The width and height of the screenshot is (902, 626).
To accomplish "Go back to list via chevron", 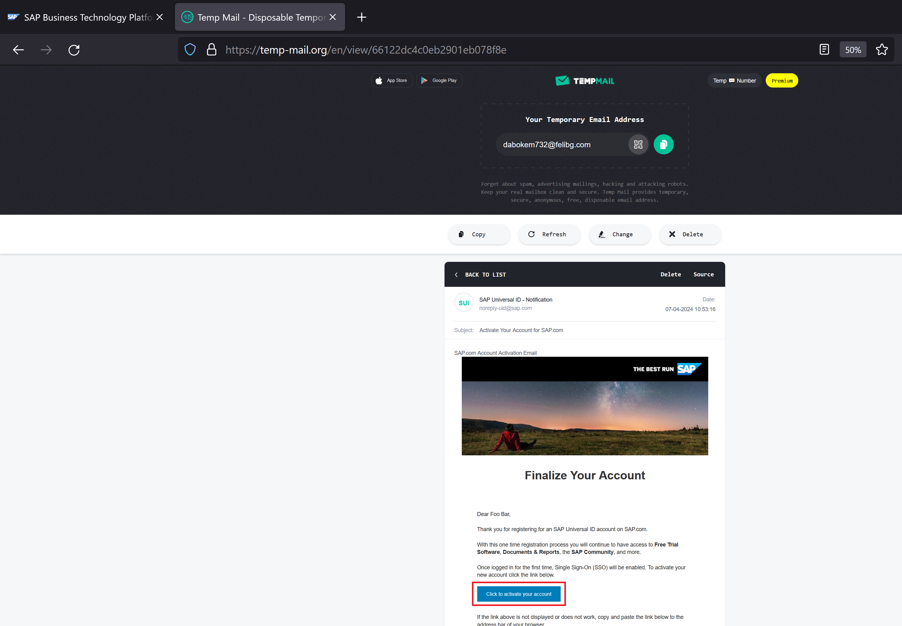I will coord(457,274).
